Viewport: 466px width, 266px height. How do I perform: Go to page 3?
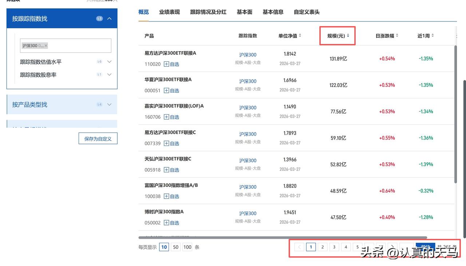[x=334, y=247]
